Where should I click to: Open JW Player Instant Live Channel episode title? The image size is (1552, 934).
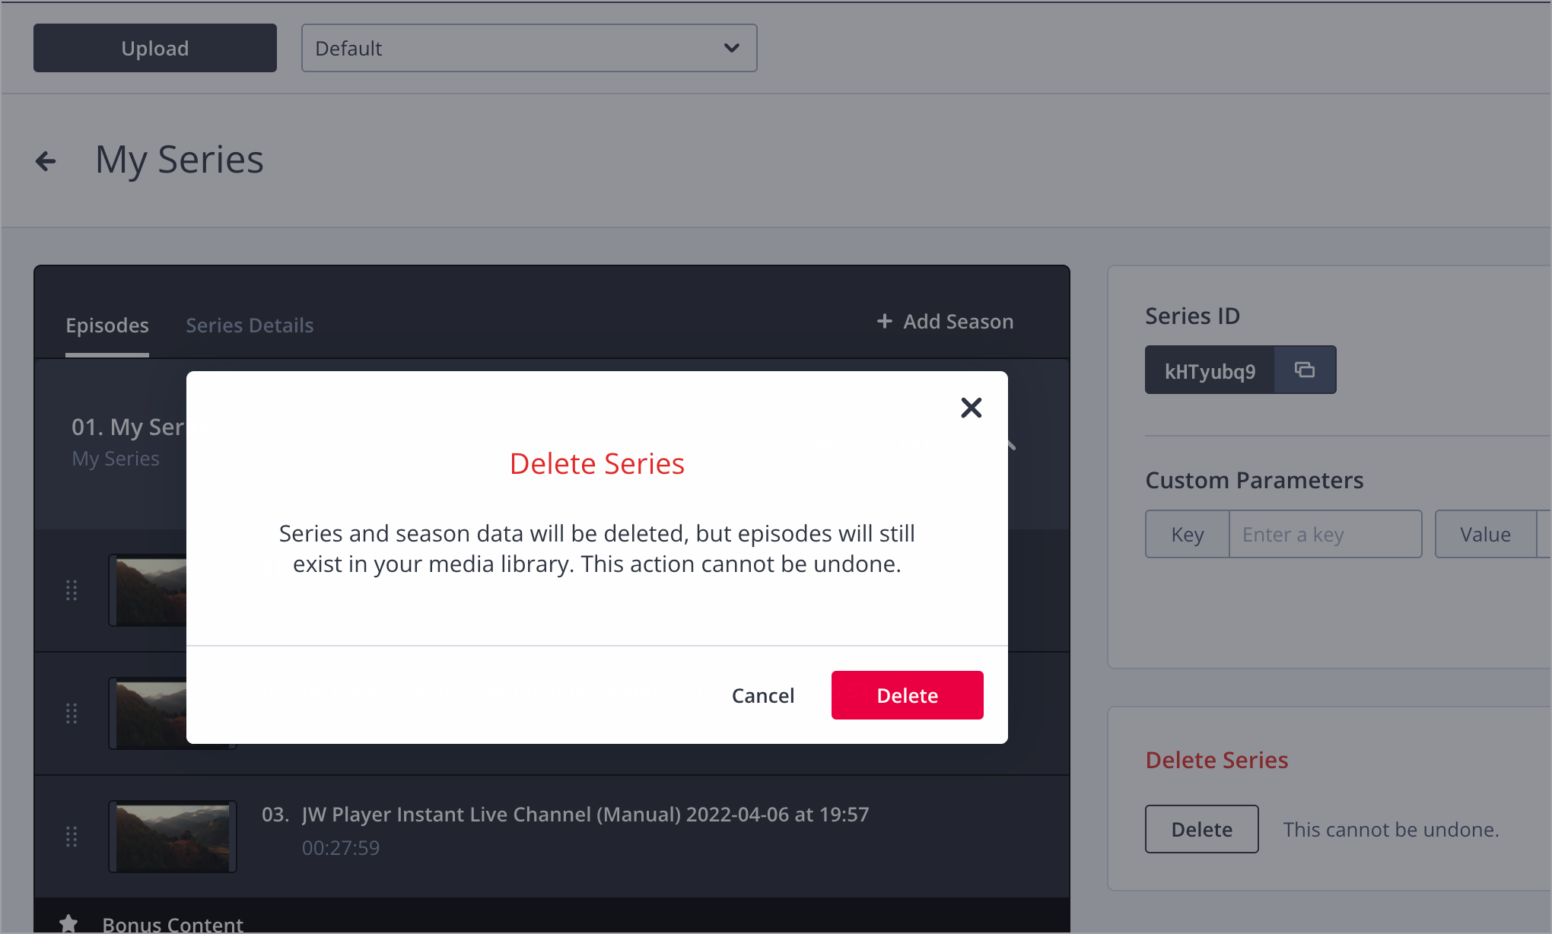click(584, 815)
